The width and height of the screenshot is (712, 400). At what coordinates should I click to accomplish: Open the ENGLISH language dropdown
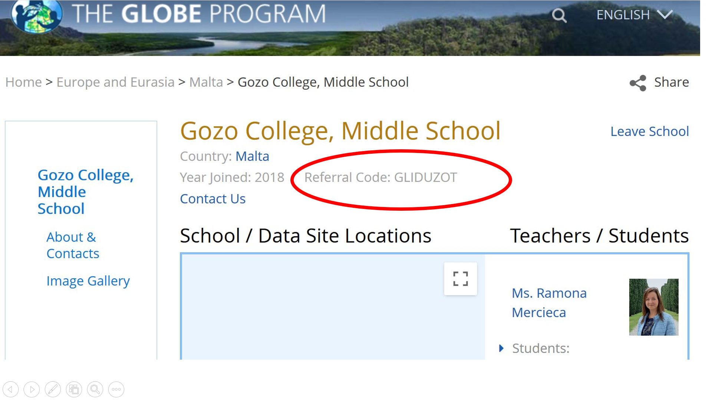click(x=634, y=15)
